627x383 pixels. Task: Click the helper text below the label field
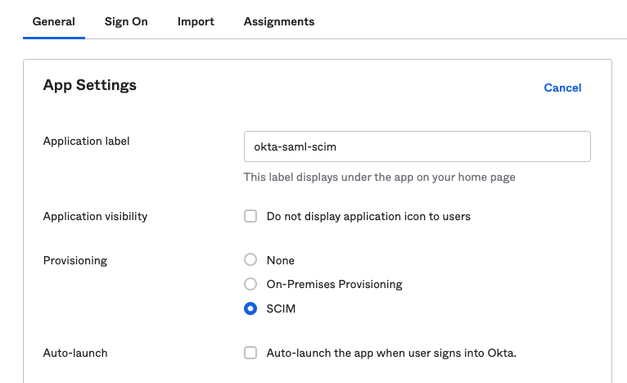point(379,177)
